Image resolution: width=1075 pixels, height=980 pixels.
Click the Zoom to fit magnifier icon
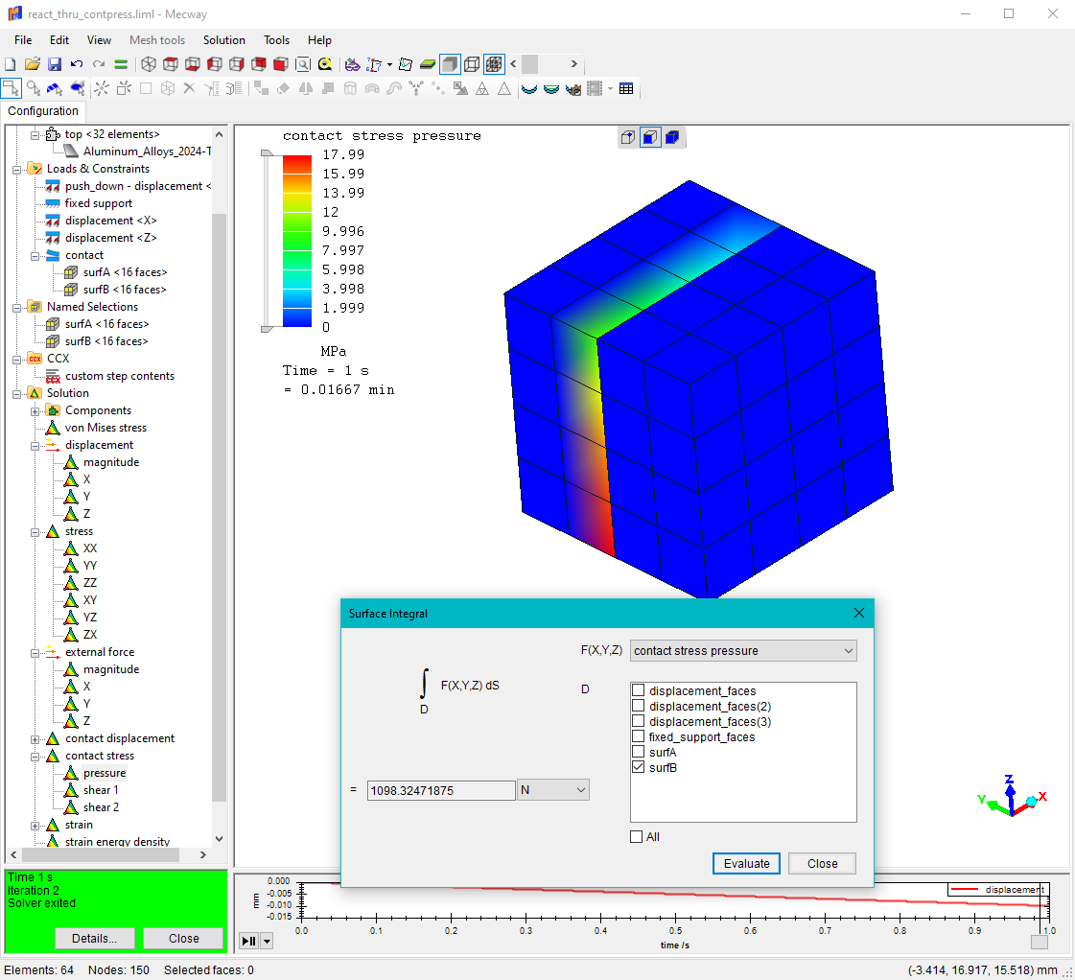[302, 64]
